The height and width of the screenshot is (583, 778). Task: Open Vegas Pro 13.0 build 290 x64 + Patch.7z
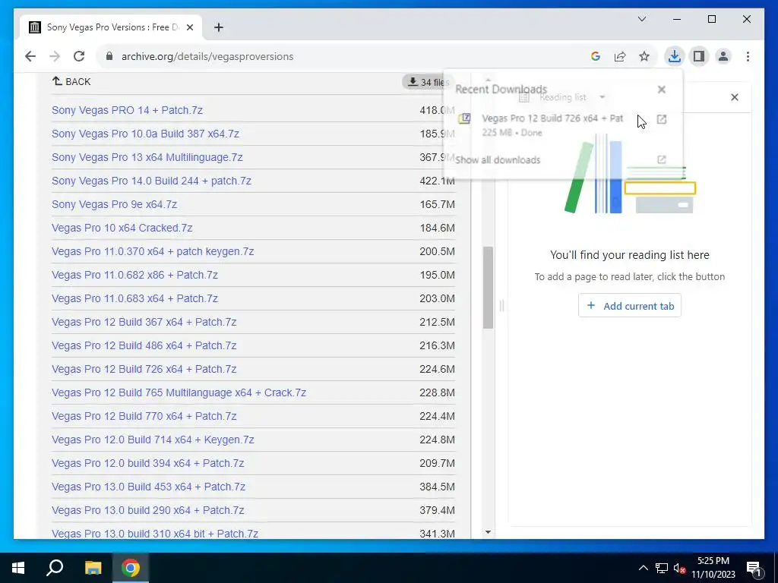(148, 511)
